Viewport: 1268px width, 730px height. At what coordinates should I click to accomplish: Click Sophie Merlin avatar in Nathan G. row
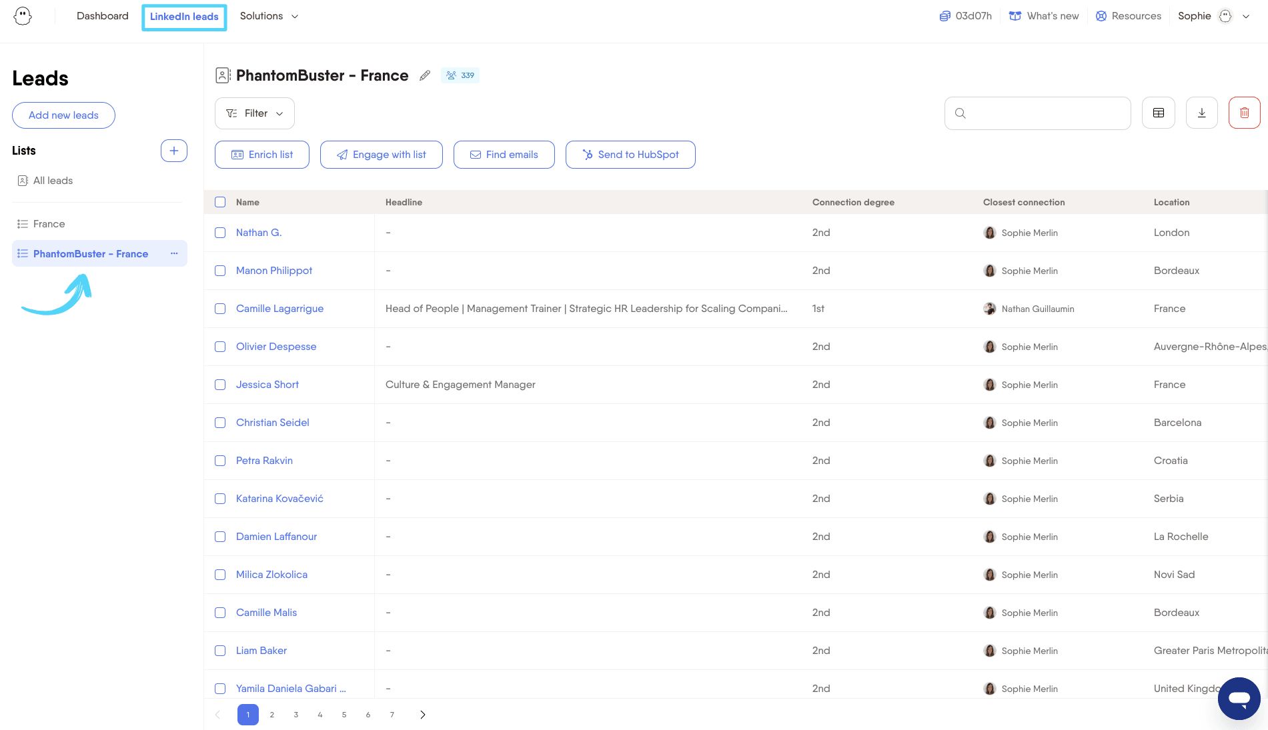[990, 233]
